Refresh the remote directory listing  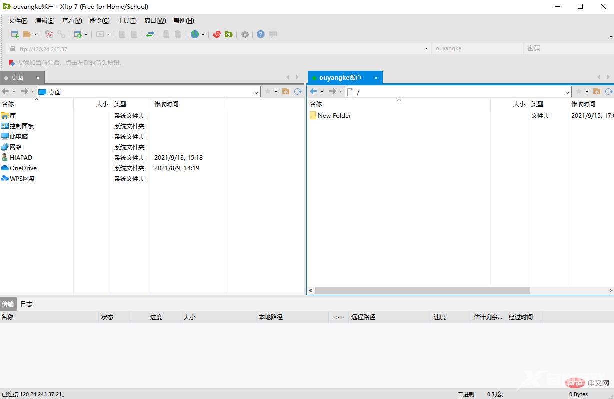click(x=608, y=92)
